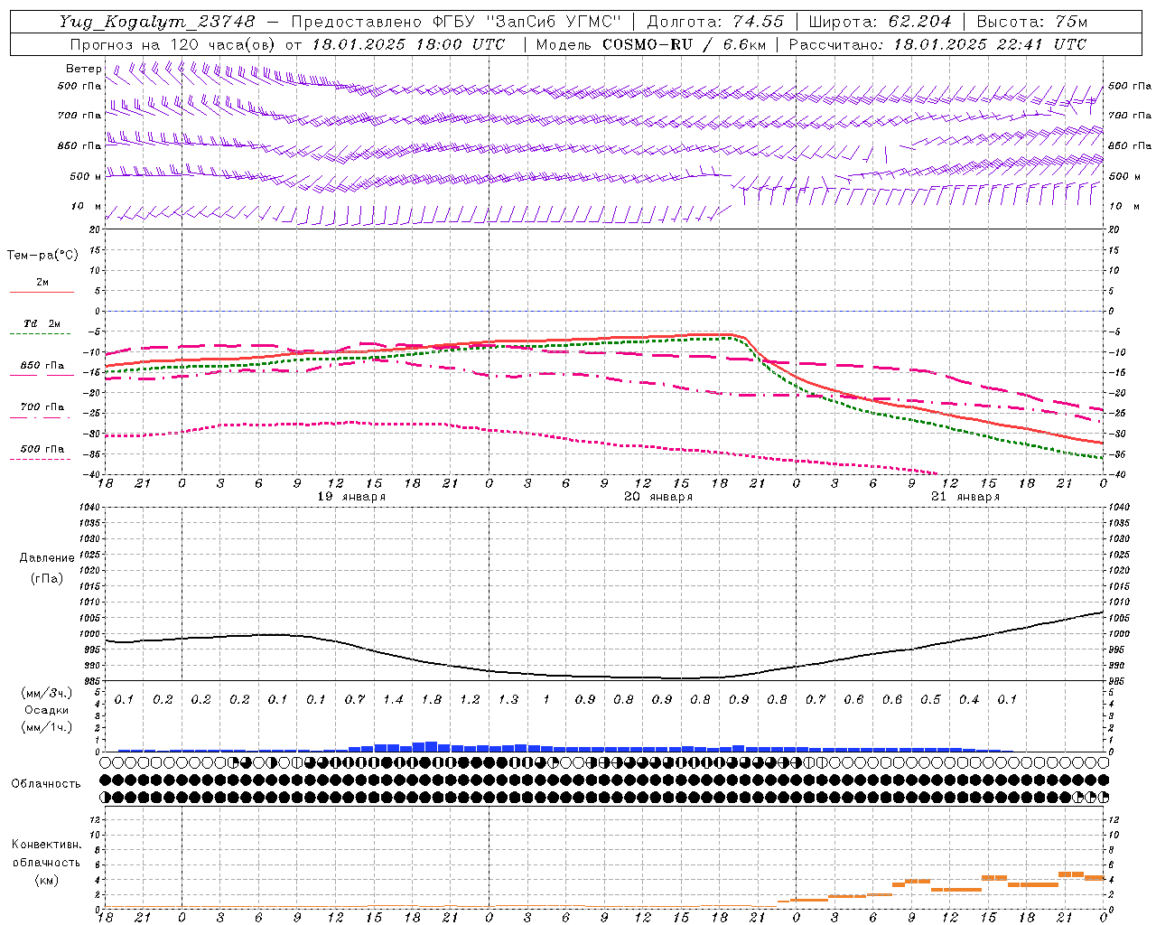1156x925 pixels.
Task: Select the date label 19 января
Action: click(x=351, y=497)
